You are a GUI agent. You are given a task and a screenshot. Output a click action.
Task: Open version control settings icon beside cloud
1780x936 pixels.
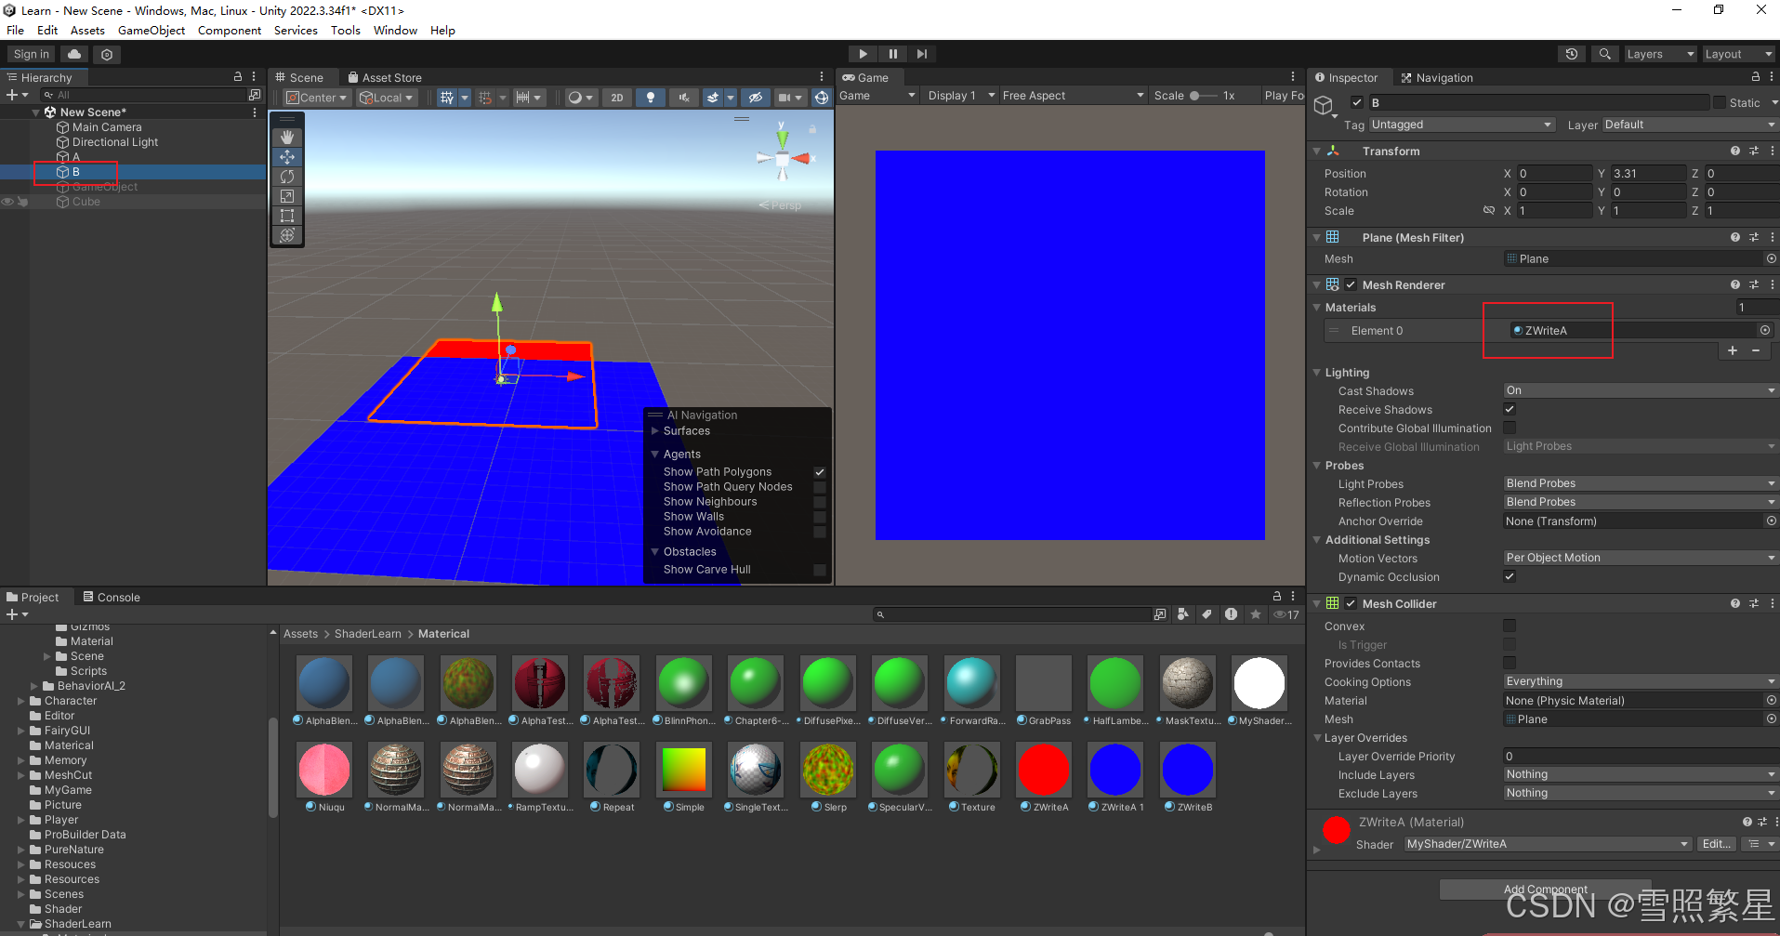(x=107, y=54)
